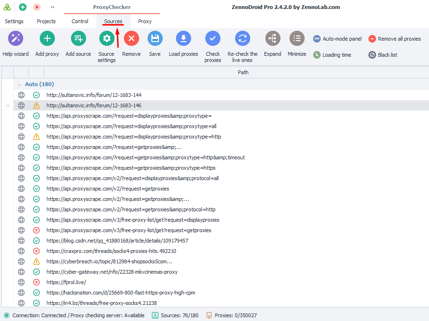
Task: Click the red Remove icon
Action: 131,39
